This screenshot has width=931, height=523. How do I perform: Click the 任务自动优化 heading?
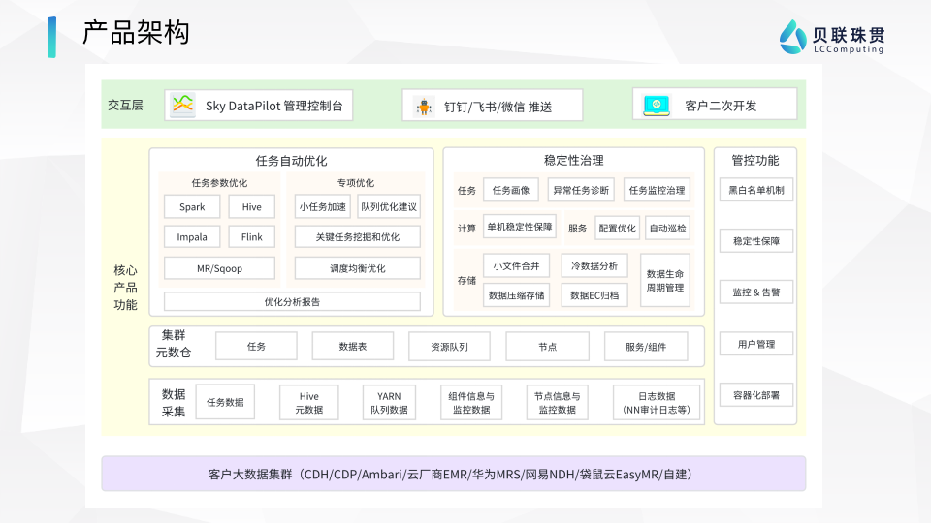pyautogui.click(x=292, y=161)
